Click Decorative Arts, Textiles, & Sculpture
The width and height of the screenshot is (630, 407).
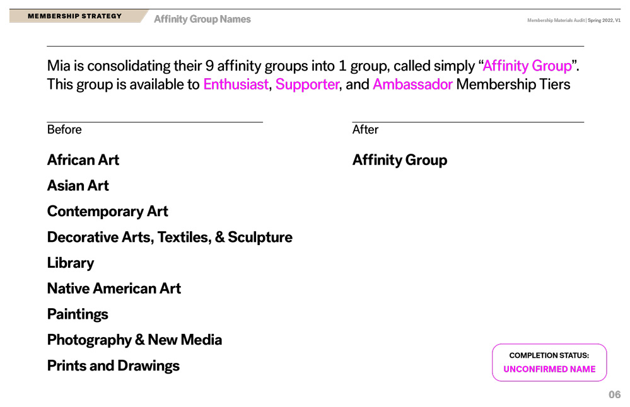tap(170, 238)
